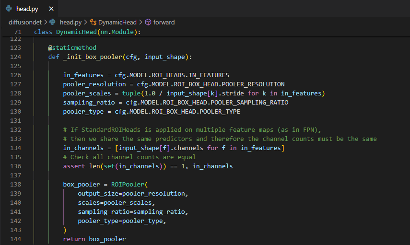Click line number 138 in the gutter
This screenshot has width=410, height=245.
click(15, 184)
